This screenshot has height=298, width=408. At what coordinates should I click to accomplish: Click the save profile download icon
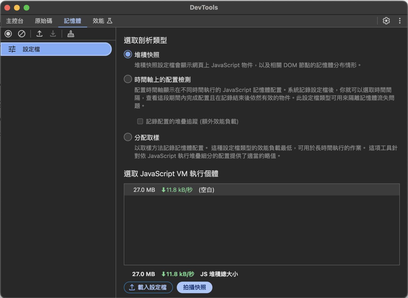tap(53, 34)
